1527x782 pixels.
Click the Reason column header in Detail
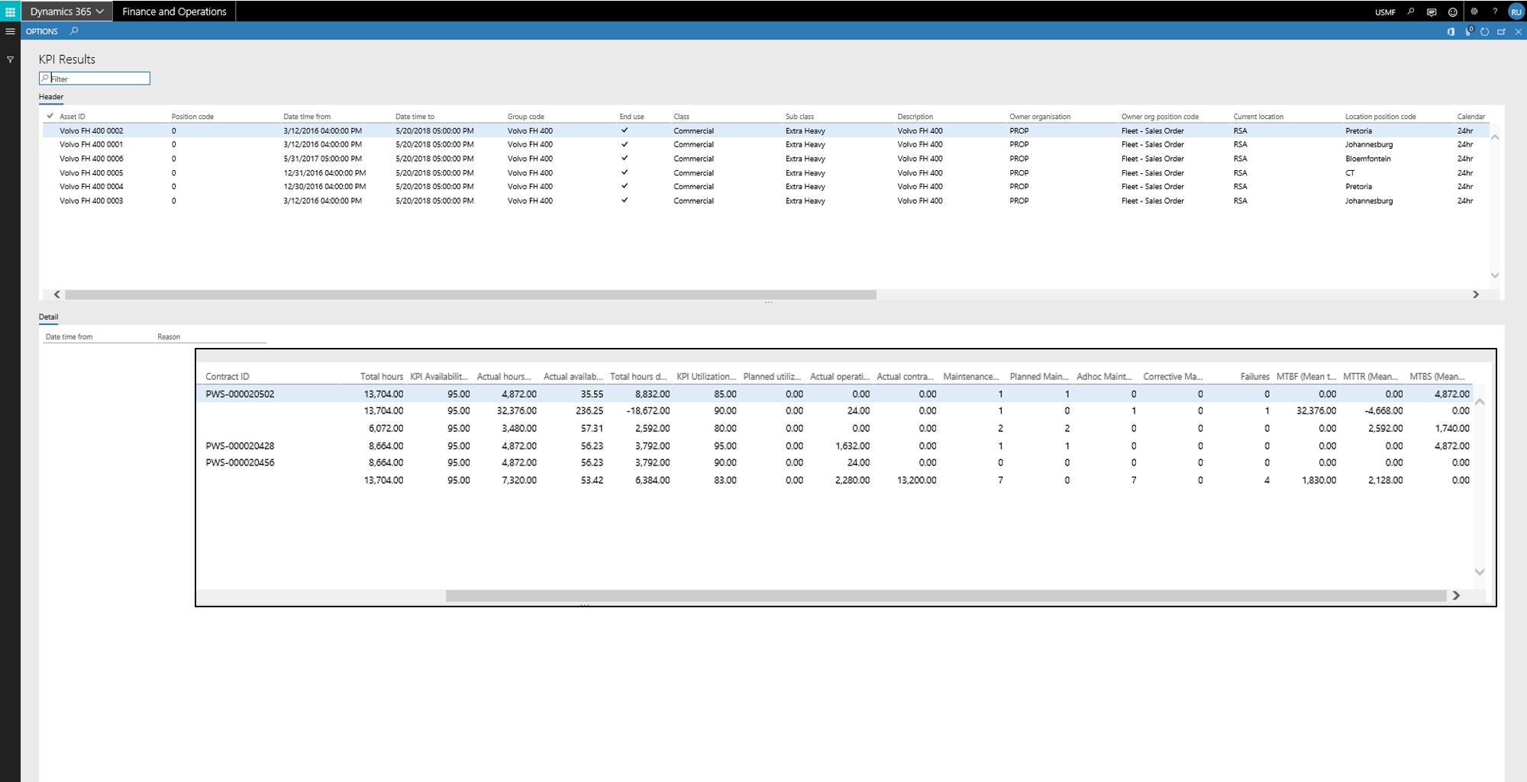[x=169, y=336]
